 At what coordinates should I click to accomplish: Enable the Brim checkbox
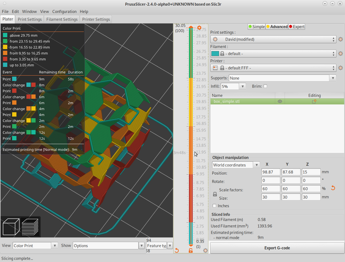coord(265,86)
